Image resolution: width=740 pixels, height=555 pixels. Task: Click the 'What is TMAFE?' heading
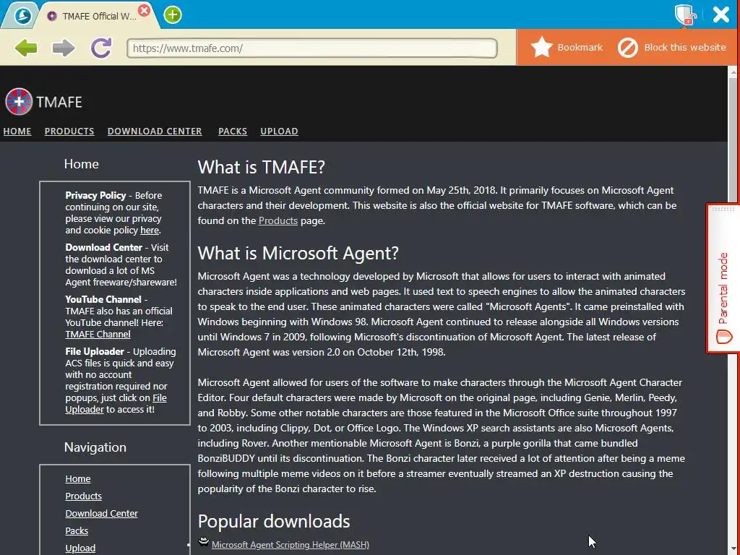[262, 167]
